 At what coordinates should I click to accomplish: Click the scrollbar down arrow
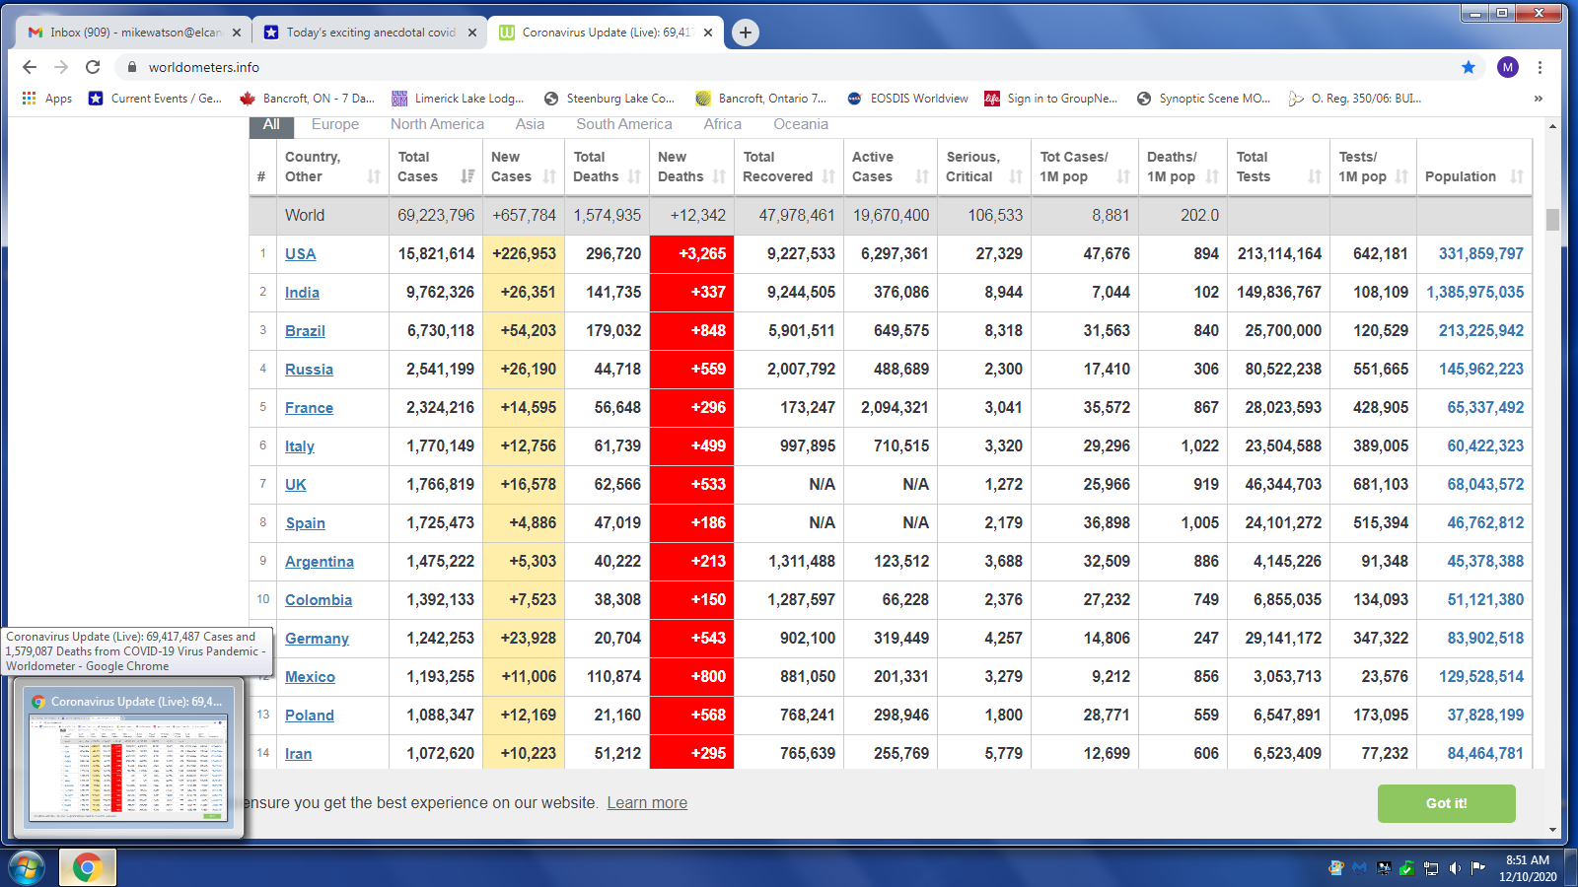point(1552,830)
